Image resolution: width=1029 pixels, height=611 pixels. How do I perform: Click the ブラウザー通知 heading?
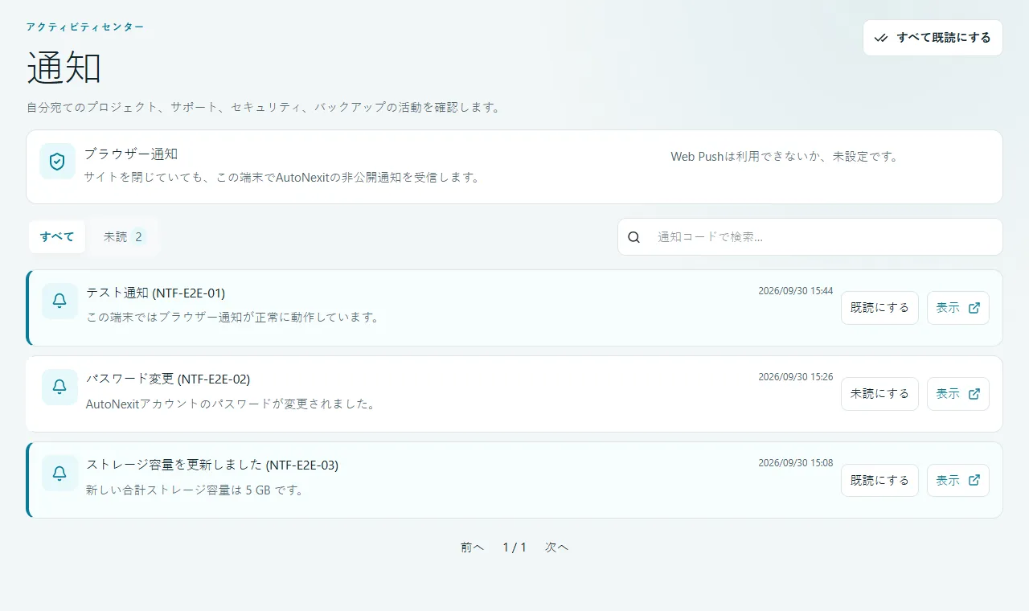coord(131,154)
